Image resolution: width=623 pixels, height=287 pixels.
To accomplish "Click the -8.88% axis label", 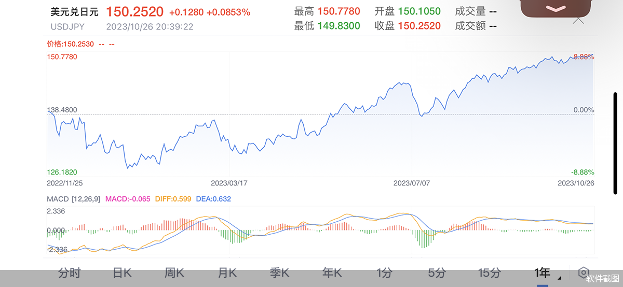I will click(583, 172).
